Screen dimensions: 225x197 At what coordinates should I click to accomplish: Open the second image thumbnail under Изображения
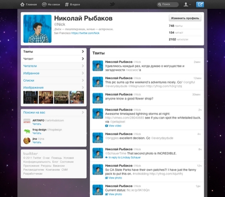[x=46, y=97]
